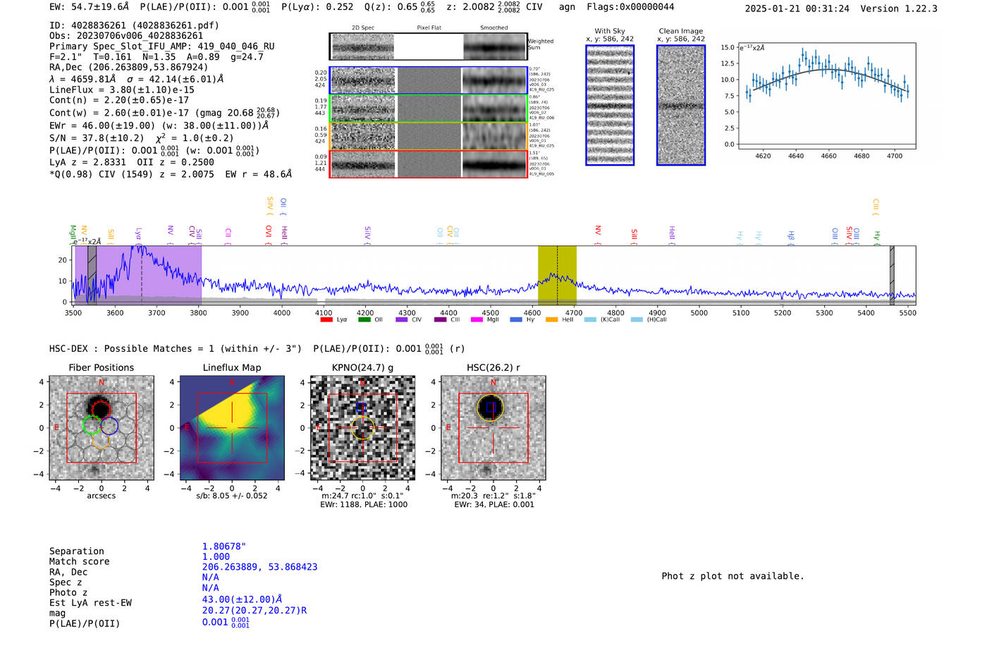Click the Fiber Positions cutout image

pyautogui.click(x=102, y=427)
